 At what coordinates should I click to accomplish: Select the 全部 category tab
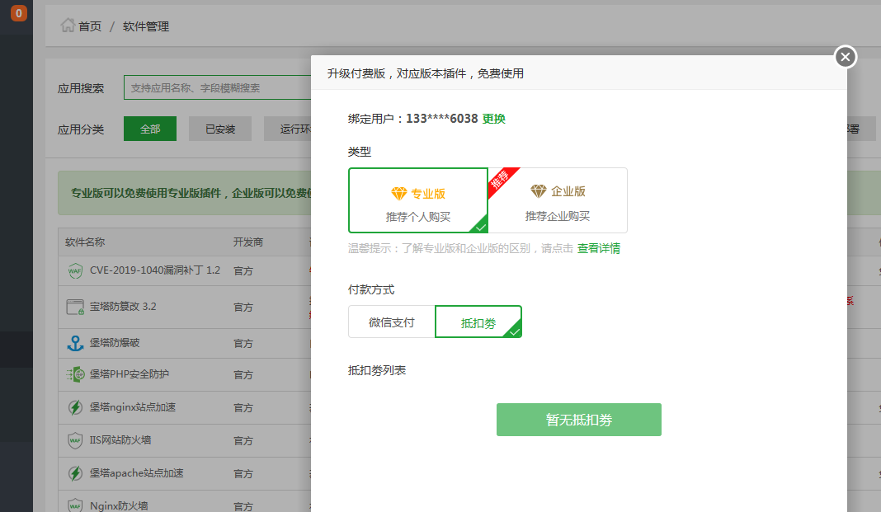150,129
